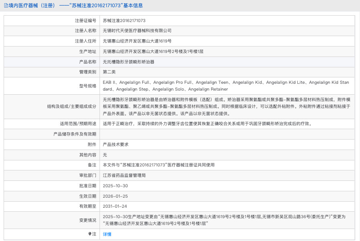Open the 详情 link
360x241 pixels.
(107, 234)
